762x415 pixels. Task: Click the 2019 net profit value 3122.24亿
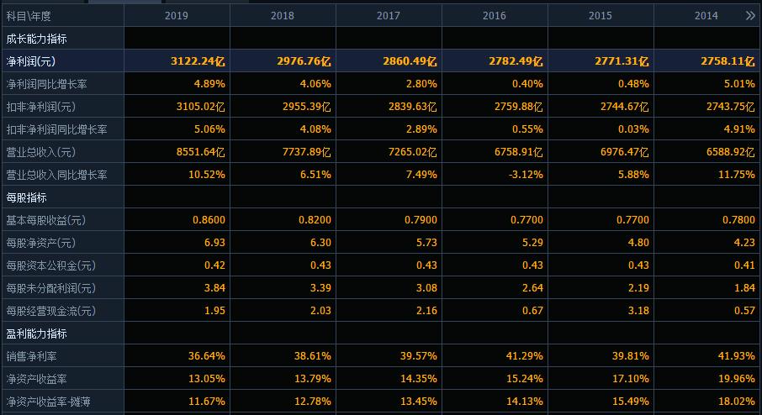[198, 61]
